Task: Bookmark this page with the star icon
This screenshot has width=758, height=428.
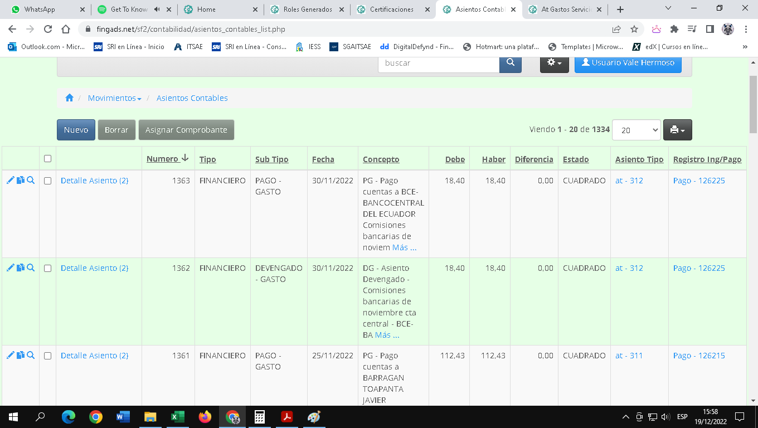Action: pyautogui.click(x=634, y=29)
